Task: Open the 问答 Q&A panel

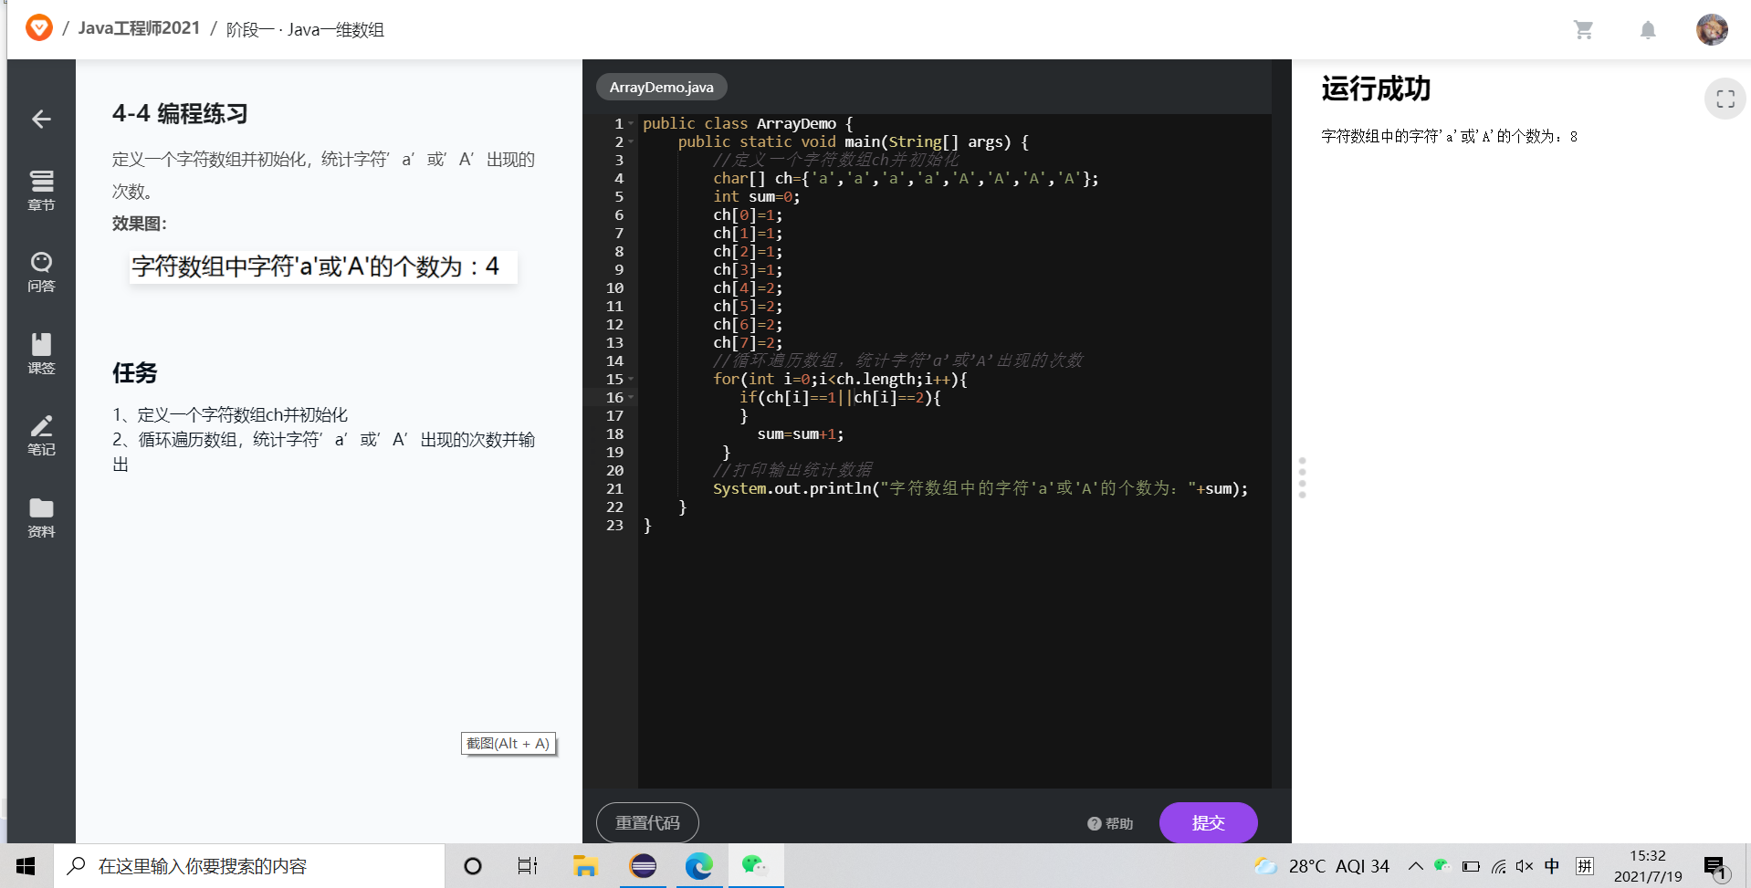Action: click(41, 272)
